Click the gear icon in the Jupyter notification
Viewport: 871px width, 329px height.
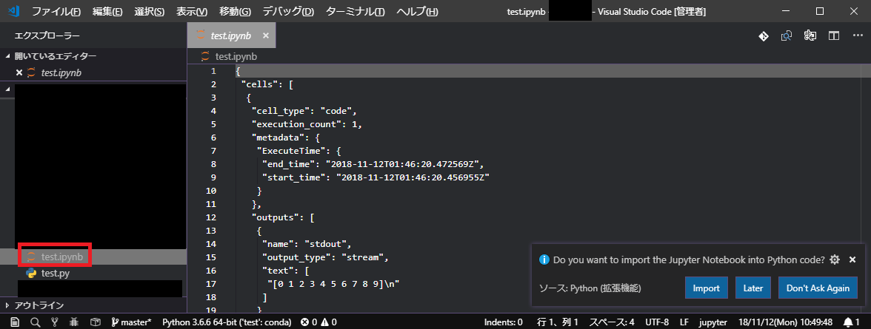coord(835,260)
